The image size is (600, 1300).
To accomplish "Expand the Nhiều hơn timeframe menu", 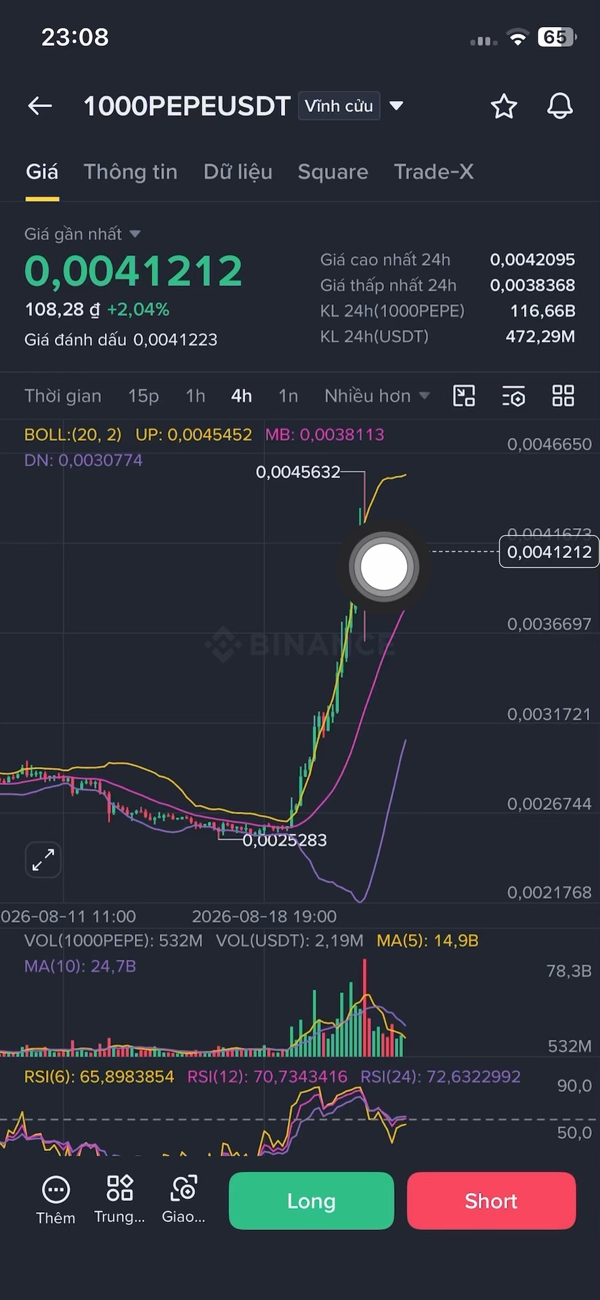I will tap(377, 396).
